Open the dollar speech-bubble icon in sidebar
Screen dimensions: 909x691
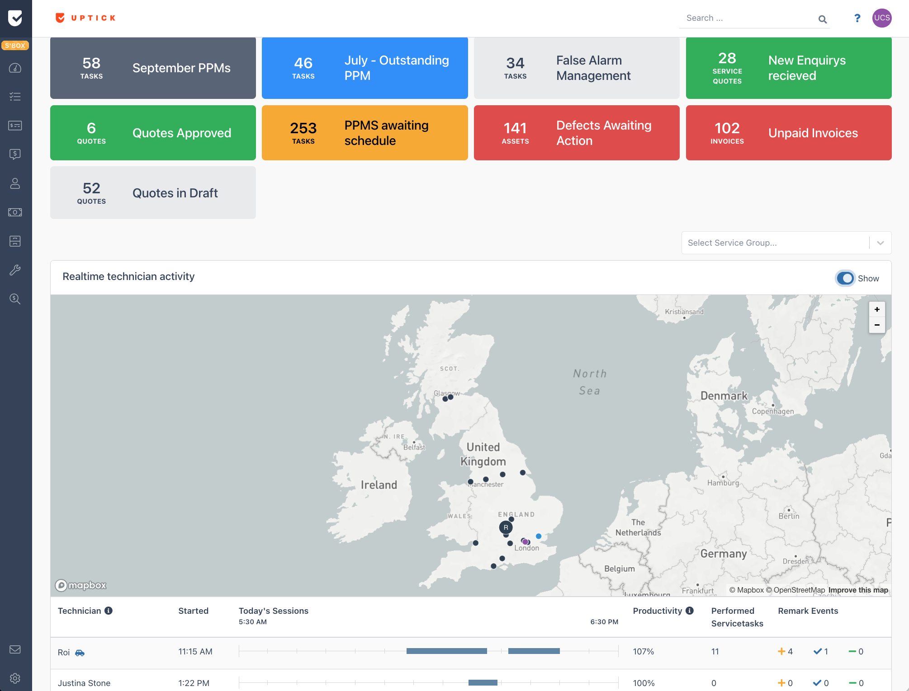[15, 154]
